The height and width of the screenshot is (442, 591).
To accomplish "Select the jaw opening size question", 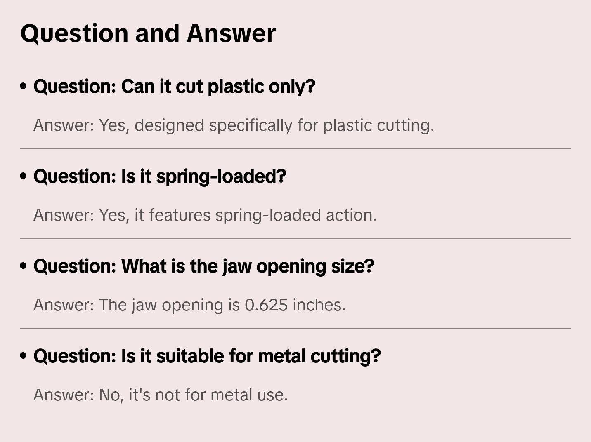I will (204, 266).
